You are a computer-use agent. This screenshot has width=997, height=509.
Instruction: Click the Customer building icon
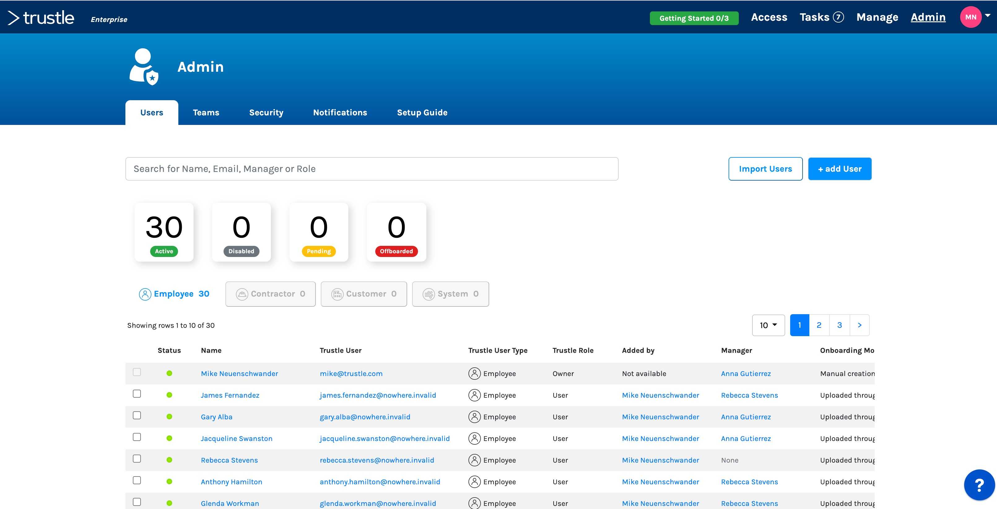tap(337, 294)
